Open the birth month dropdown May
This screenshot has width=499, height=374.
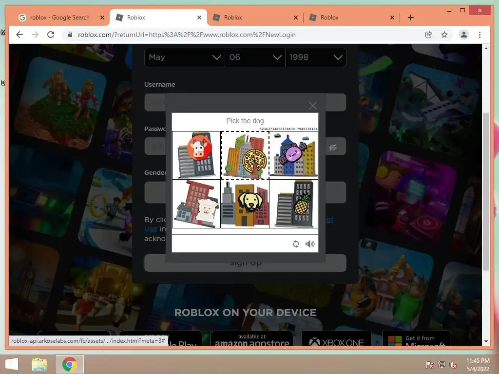[185, 57]
